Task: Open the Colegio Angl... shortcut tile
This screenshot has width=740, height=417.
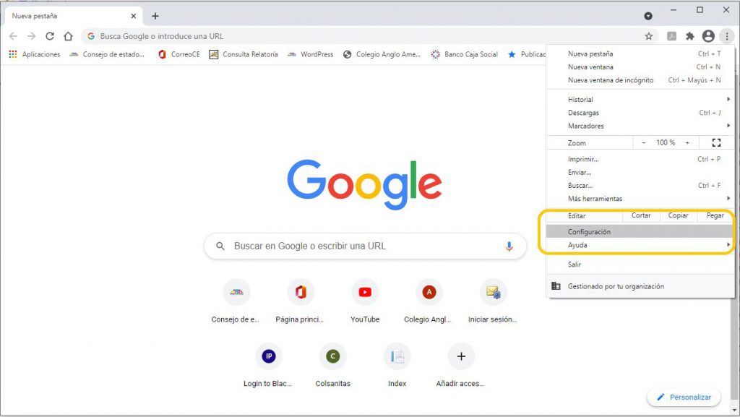Action: [429, 301]
